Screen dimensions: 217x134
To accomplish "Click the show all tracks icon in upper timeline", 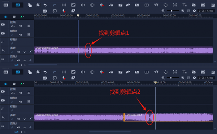I will tap(6, 17).
